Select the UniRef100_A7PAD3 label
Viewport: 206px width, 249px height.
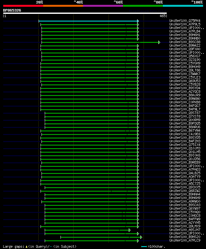[x=185, y=170]
